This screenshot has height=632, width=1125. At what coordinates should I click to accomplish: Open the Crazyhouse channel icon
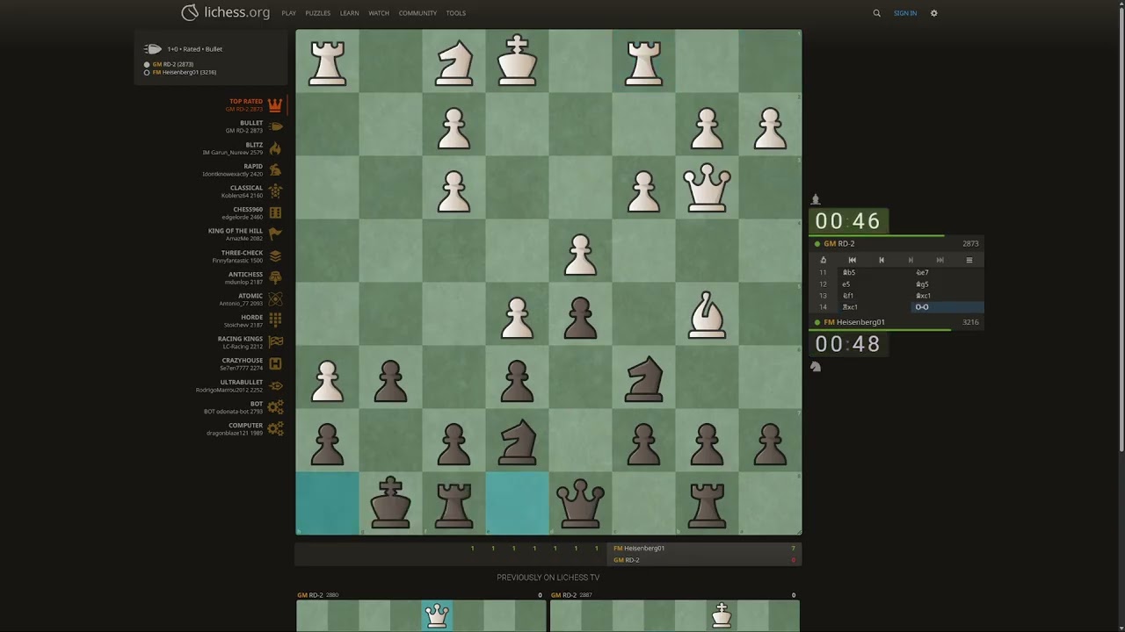coord(275,363)
